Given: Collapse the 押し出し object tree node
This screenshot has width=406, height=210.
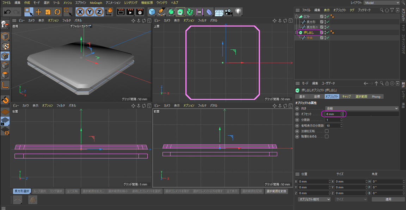Looking at the screenshot, I should coord(296,32).
